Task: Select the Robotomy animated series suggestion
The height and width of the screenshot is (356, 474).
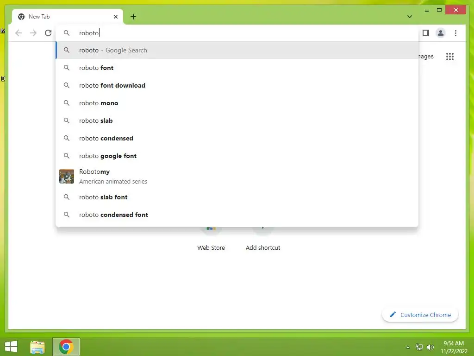Action: (x=237, y=176)
